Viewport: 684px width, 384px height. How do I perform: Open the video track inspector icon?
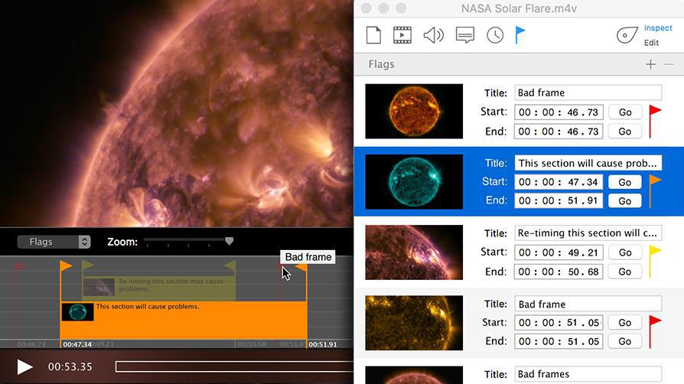402,35
